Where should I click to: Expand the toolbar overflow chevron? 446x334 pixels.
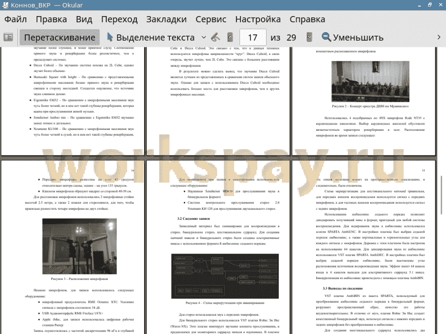(439, 38)
